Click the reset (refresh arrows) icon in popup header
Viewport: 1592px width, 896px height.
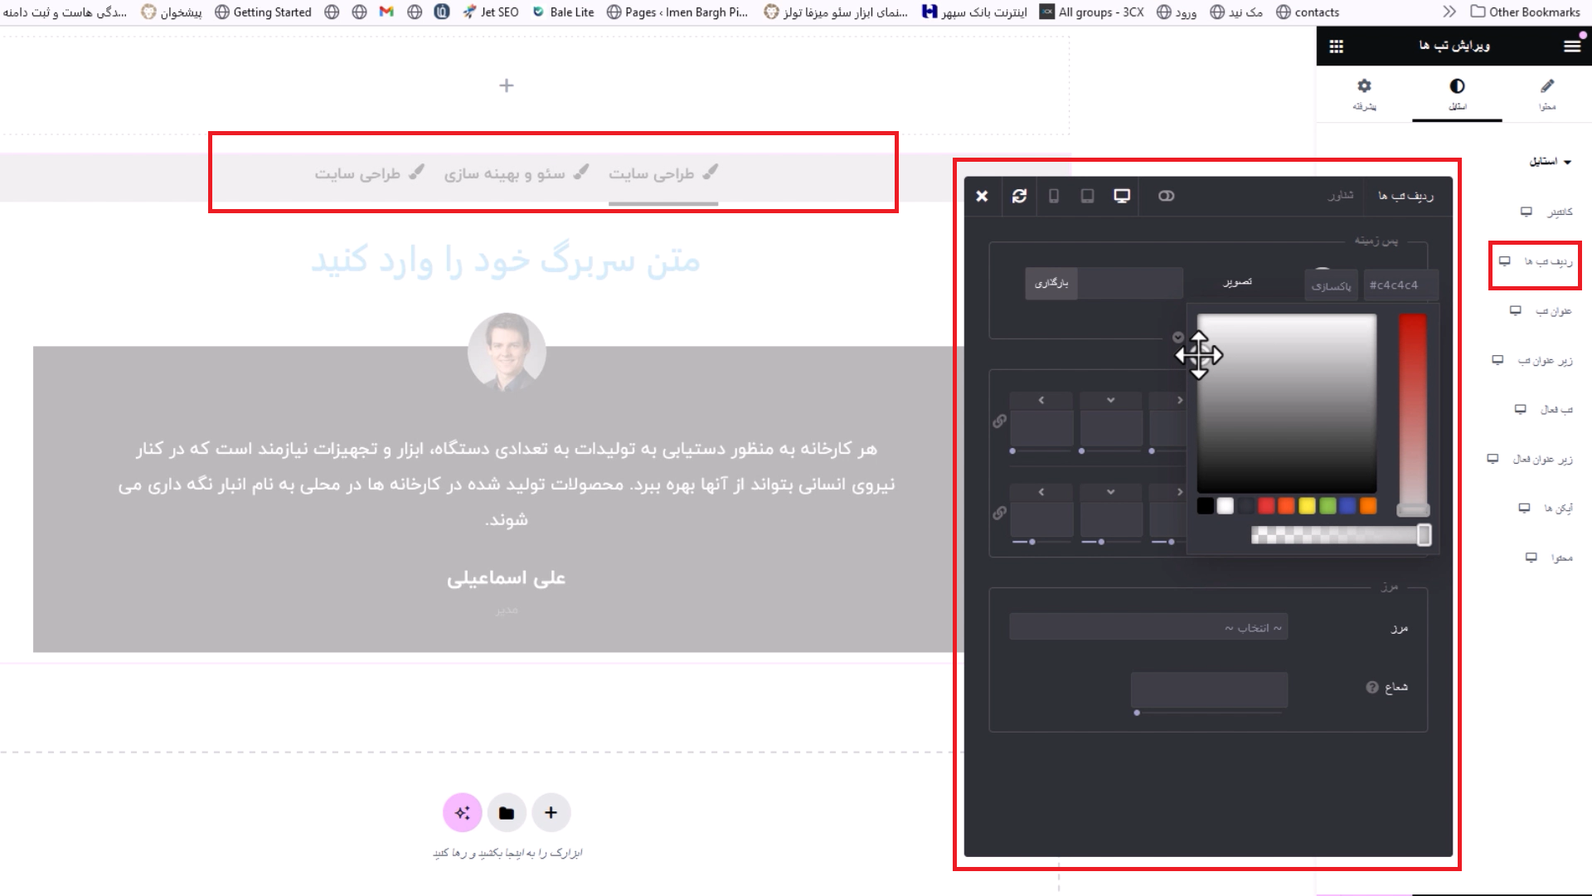click(x=1019, y=196)
